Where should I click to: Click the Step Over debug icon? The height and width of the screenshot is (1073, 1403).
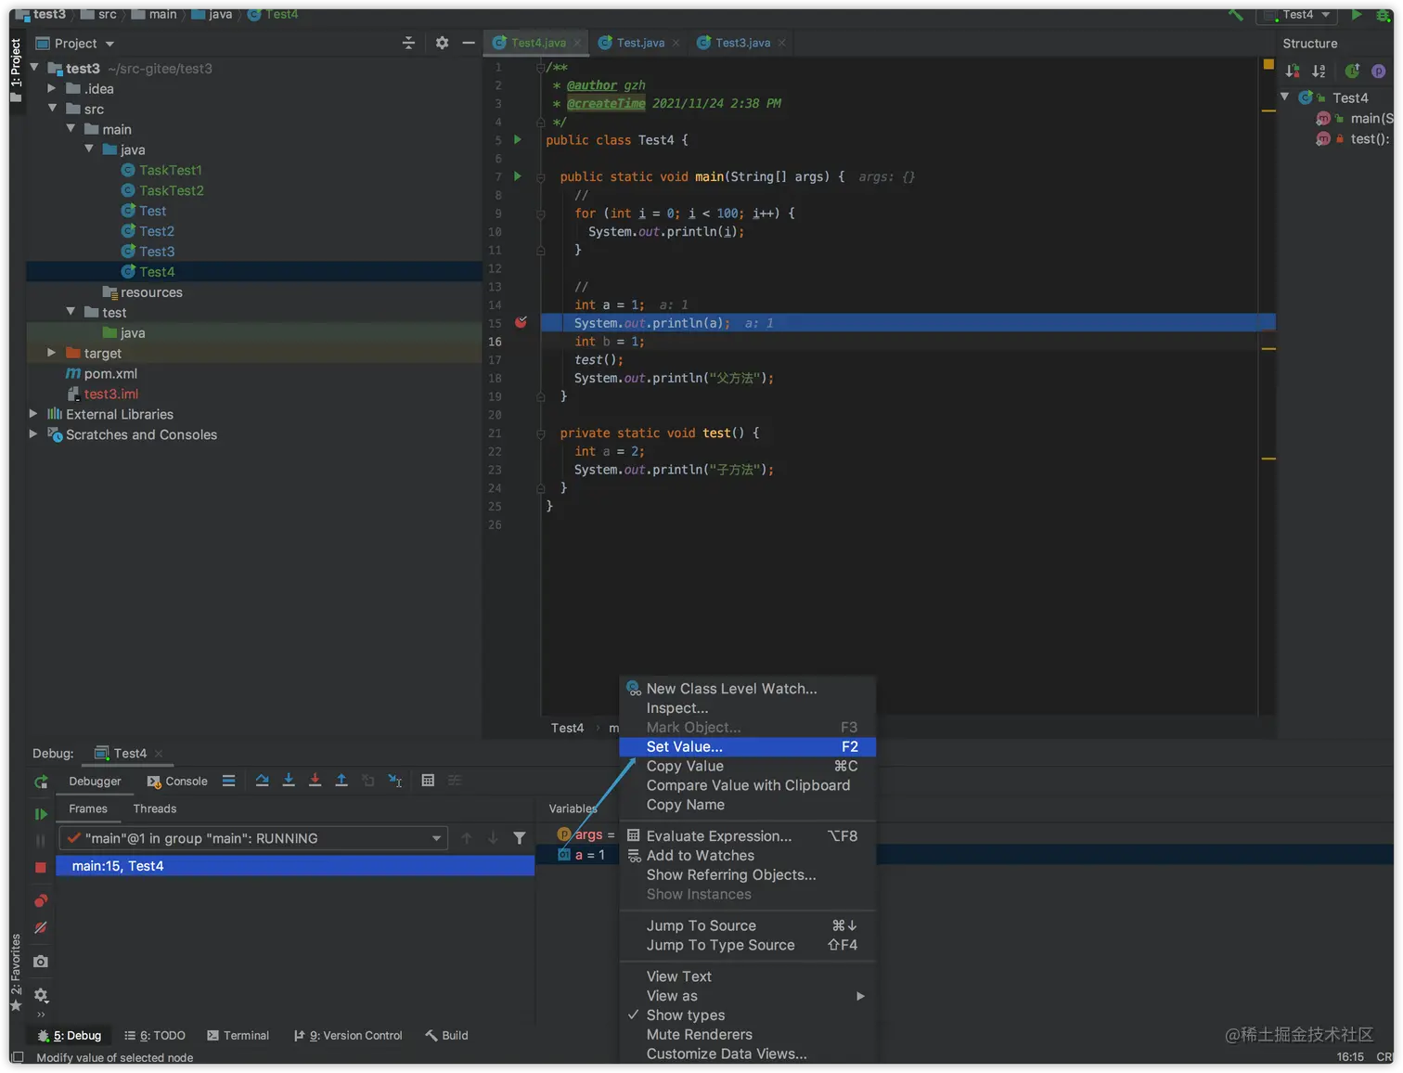[262, 781]
